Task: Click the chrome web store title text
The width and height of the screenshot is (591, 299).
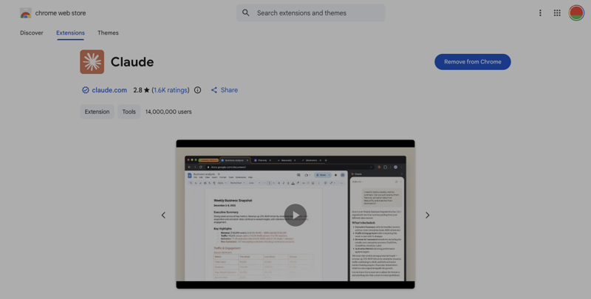Action: [61, 13]
